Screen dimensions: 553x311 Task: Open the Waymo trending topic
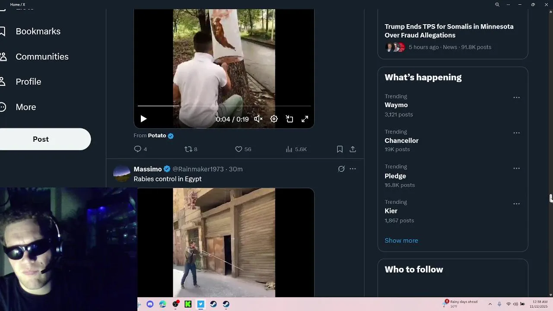(396, 105)
